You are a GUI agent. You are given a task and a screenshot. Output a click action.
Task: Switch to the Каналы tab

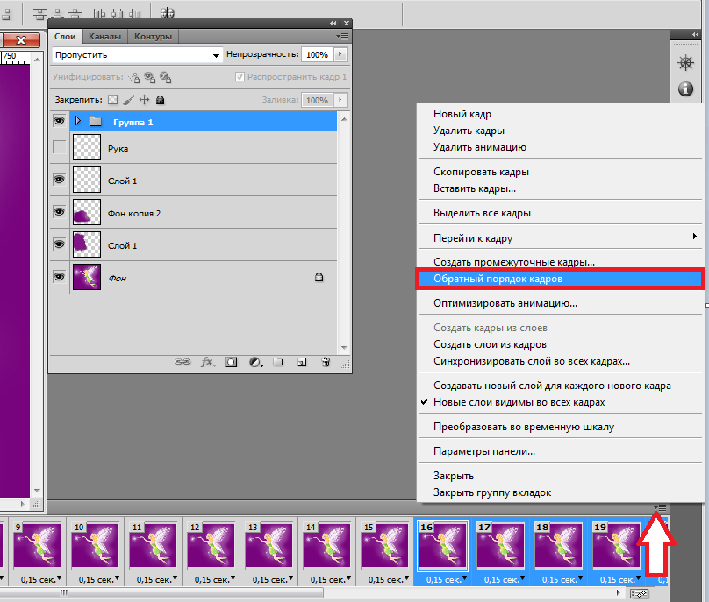(x=104, y=37)
